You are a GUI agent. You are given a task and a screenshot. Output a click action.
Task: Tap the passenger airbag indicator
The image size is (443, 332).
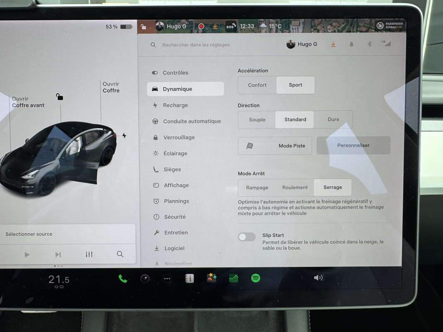pyautogui.click(x=390, y=25)
